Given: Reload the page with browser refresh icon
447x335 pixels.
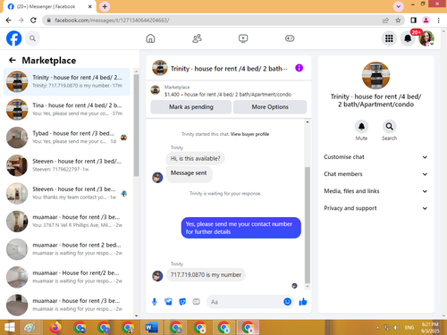Looking at the screenshot, I should click(33, 21).
